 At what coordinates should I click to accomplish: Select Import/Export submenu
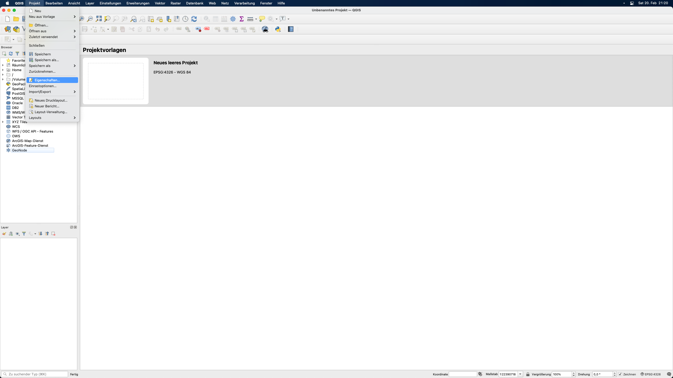[x=52, y=91]
